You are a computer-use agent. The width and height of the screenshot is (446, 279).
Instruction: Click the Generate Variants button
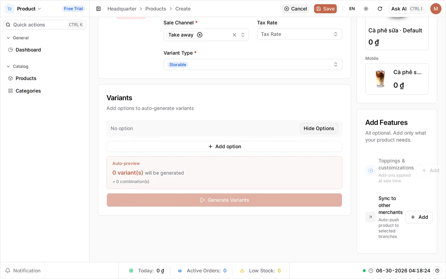224,200
